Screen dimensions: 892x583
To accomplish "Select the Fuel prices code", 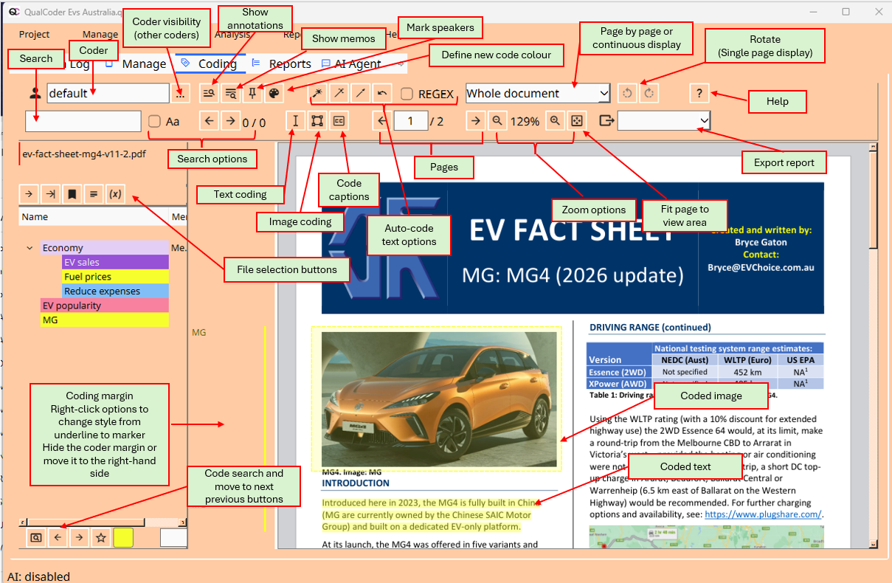I will [116, 277].
